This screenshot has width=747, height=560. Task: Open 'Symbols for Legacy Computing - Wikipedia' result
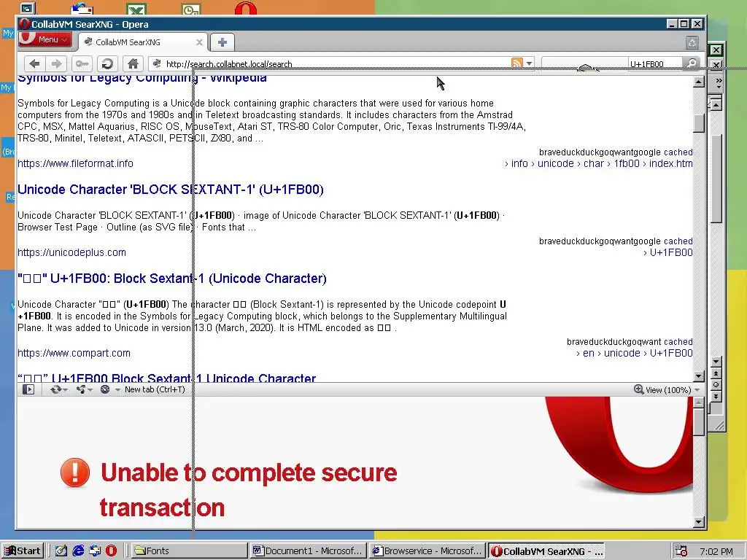(x=142, y=77)
